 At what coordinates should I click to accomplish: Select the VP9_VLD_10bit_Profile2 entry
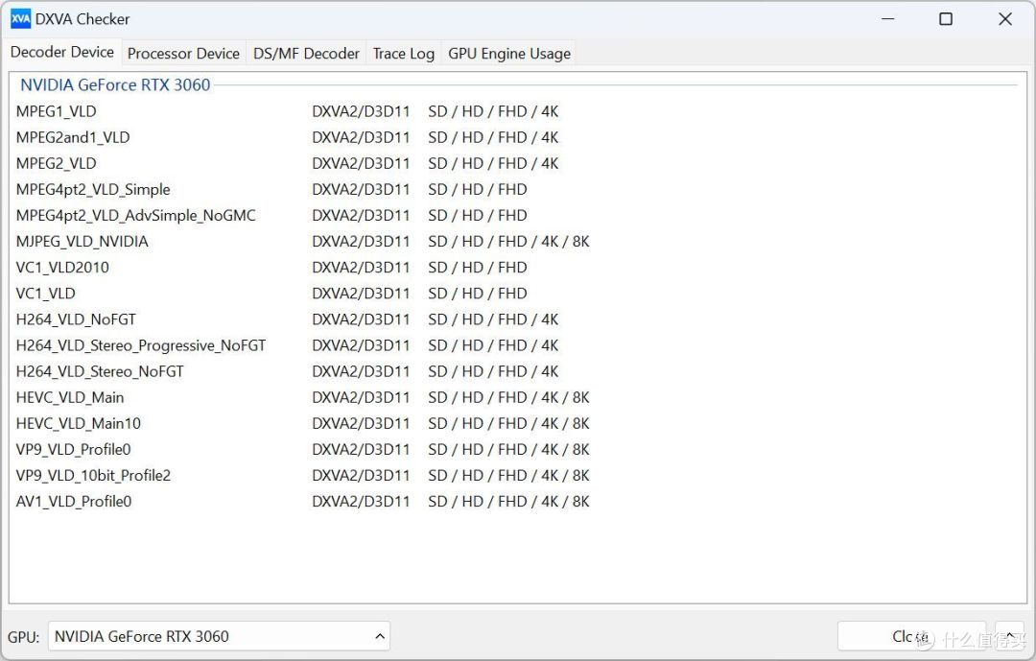[93, 476]
